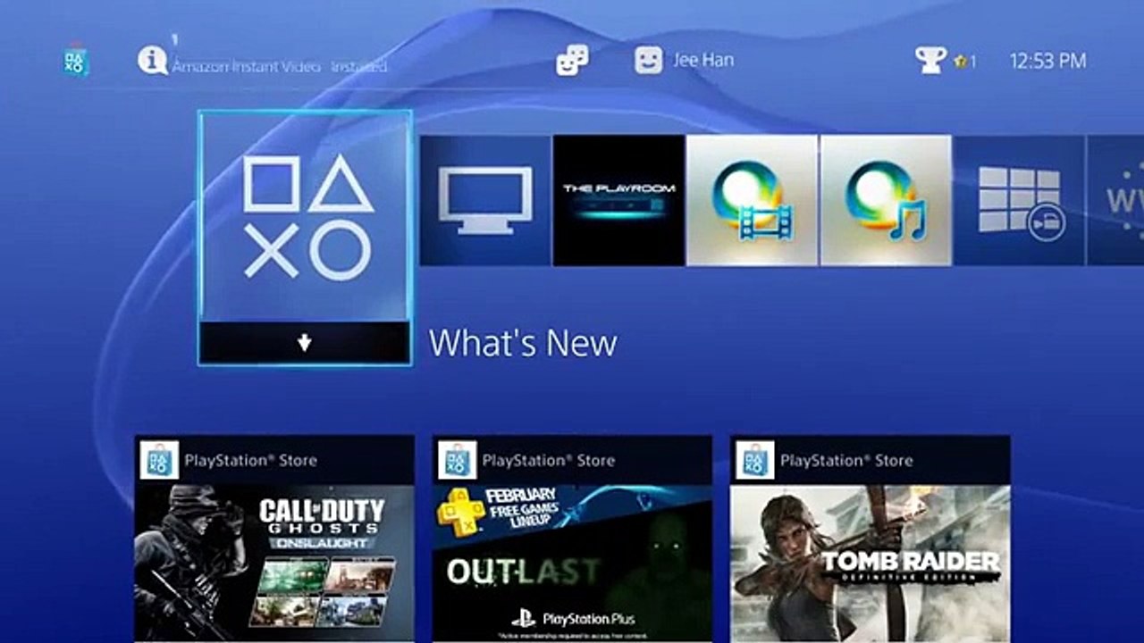The width and height of the screenshot is (1144, 643).
Task: Open the Music Unlimited note tile
Action: pos(886,200)
